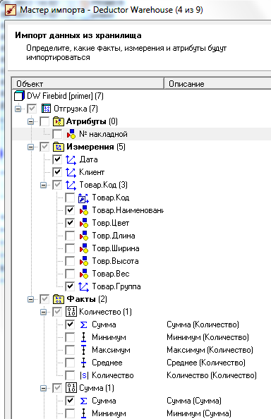This screenshot has height=419, width=271.
Task: Click sigma icon of Сумма (Сумма)
Action: click(x=84, y=401)
